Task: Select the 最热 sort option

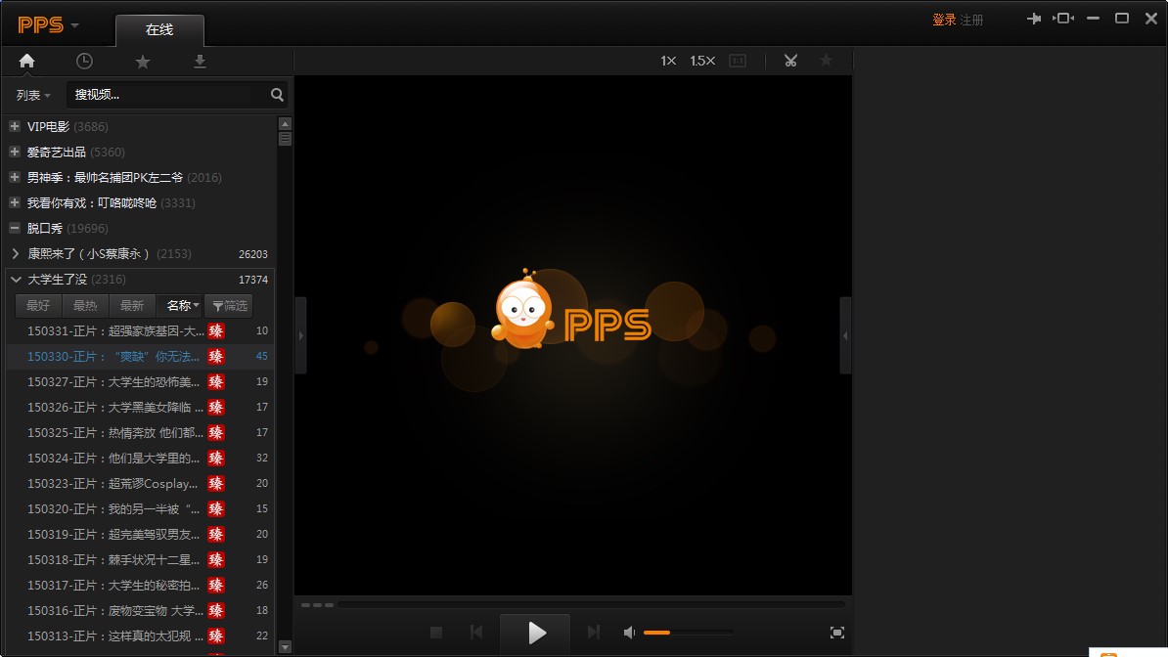Action: coord(85,305)
